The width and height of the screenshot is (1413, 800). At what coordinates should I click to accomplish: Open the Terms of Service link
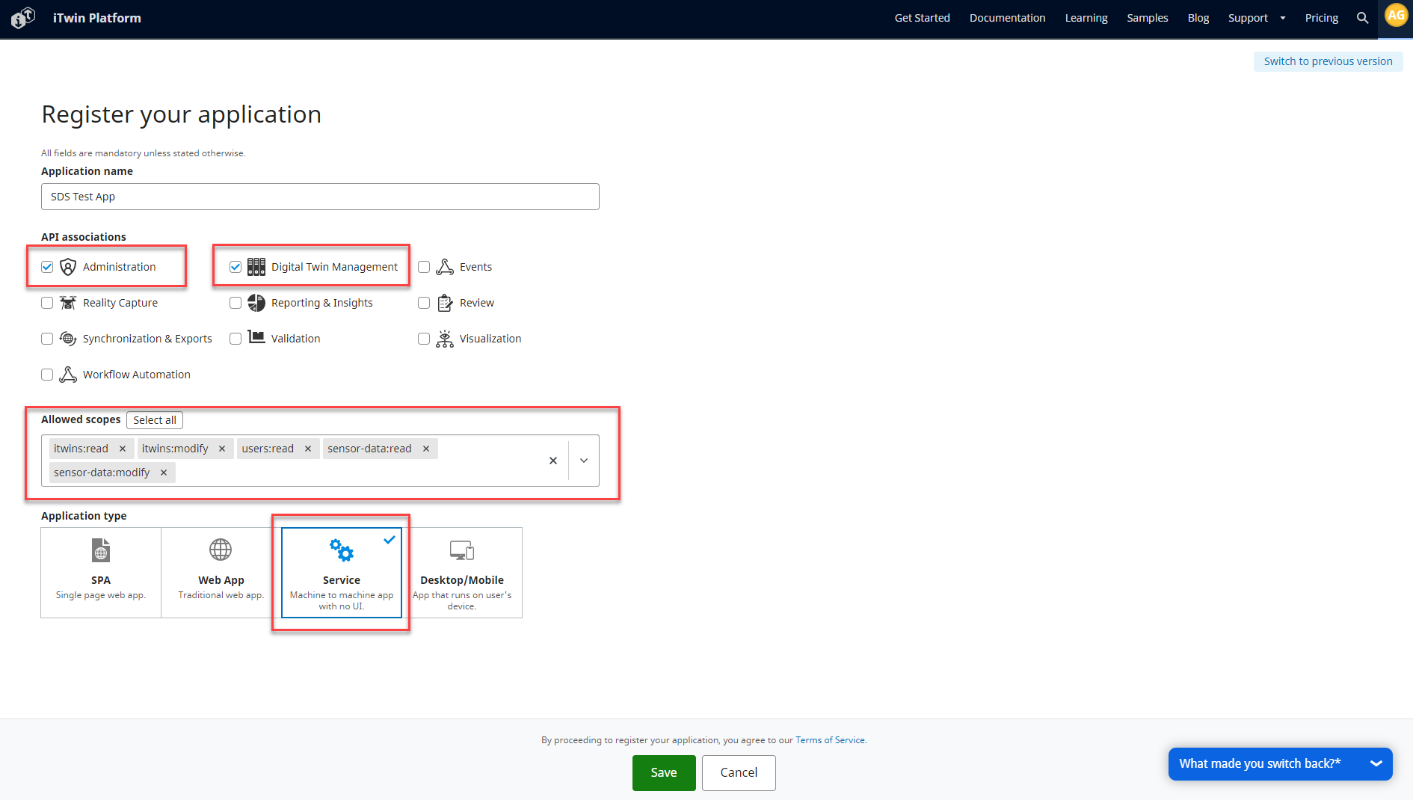(x=830, y=740)
